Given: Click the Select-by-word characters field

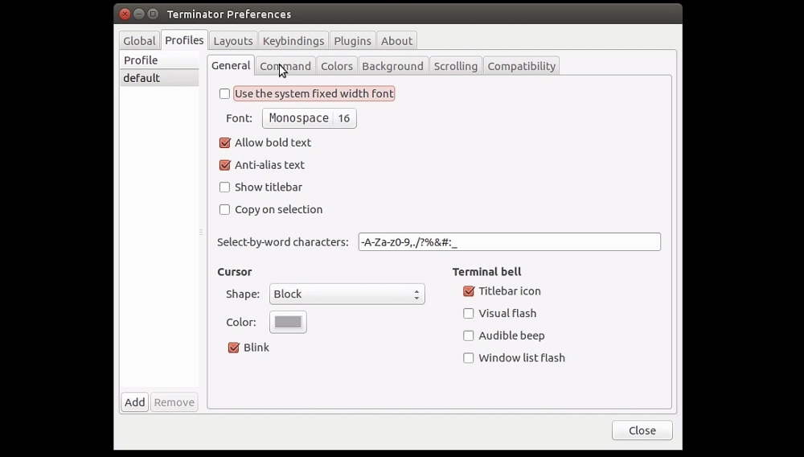Looking at the screenshot, I should pos(509,242).
